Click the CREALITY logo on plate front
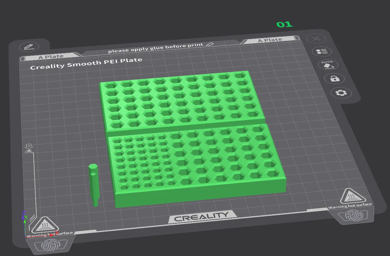This screenshot has width=390, height=256. point(202,217)
